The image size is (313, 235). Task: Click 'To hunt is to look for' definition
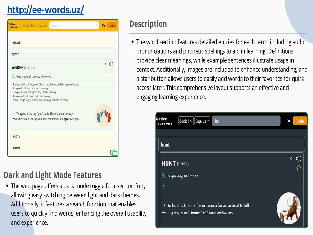[x=208, y=206]
